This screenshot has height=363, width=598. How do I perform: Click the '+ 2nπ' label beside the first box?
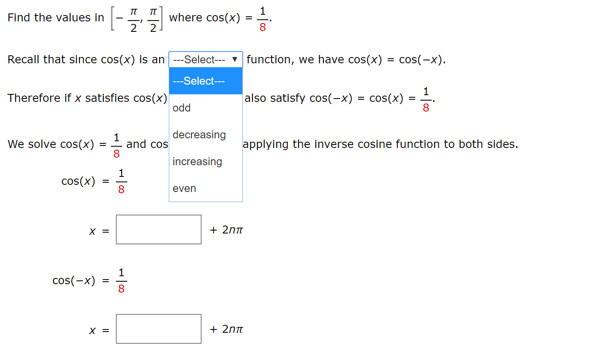pos(226,230)
